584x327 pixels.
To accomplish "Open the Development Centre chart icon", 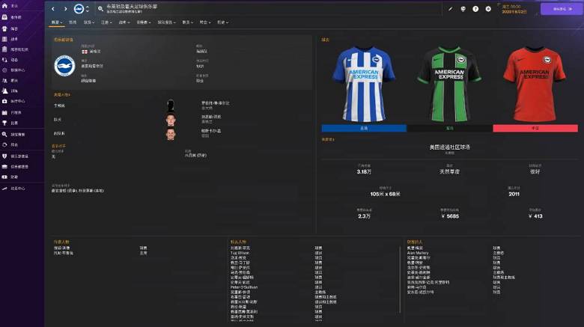I will click(x=4, y=189).
